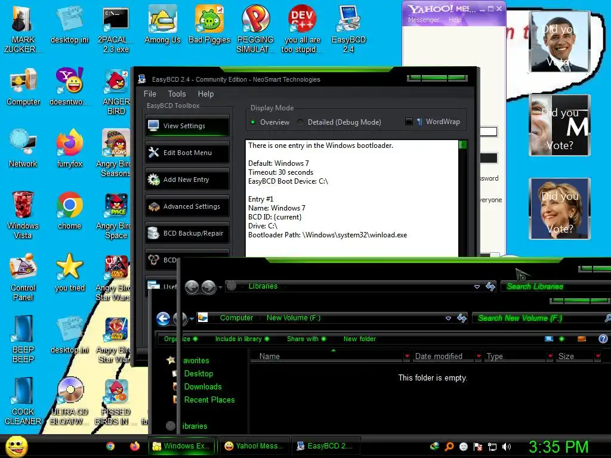Open the Windows Vista recycle bin icon

click(23, 215)
